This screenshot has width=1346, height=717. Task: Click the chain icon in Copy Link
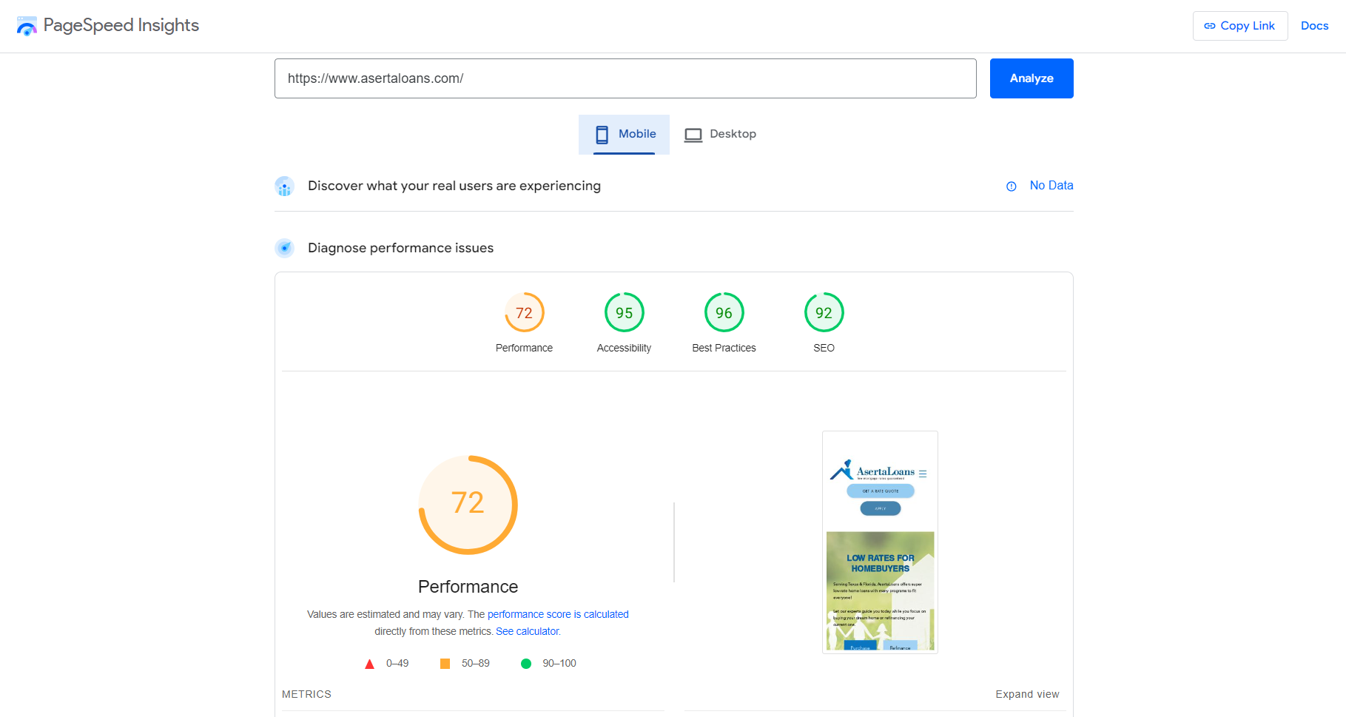[x=1210, y=26]
